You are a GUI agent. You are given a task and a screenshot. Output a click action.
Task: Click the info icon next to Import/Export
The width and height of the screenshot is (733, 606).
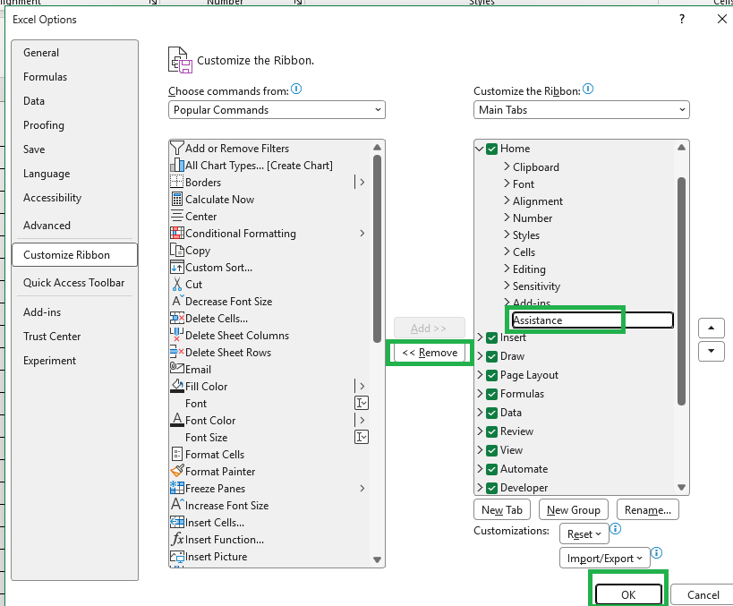(x=656, y=553)
